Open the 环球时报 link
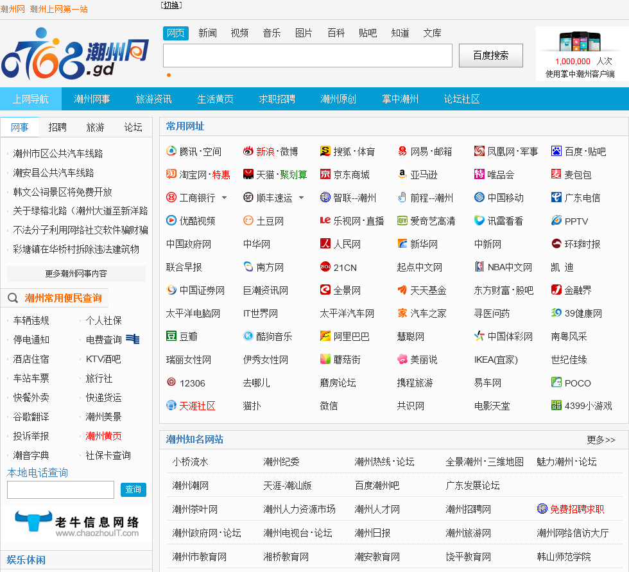This screenshot has width=629, height=572. [583, 244]
